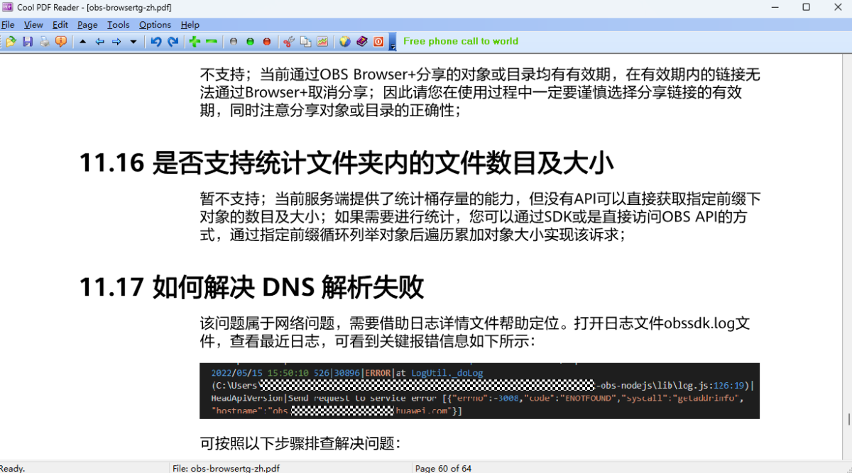Print obs-browsertg-zh.pdf
This screenshot has width=852, height=473.
(45, 42)
